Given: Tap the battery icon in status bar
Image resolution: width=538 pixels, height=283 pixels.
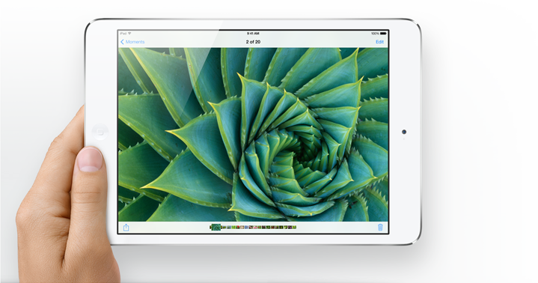Looking at the screenshot, I should (383, 33).
